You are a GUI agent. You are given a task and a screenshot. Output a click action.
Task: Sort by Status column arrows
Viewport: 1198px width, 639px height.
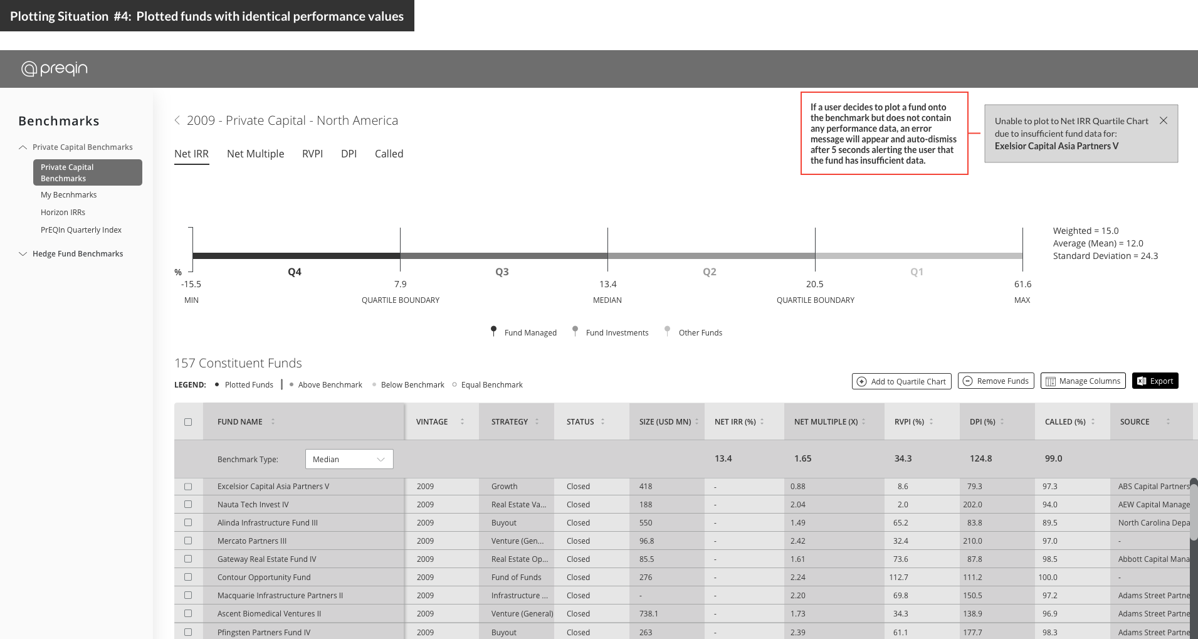pos(602,421)
